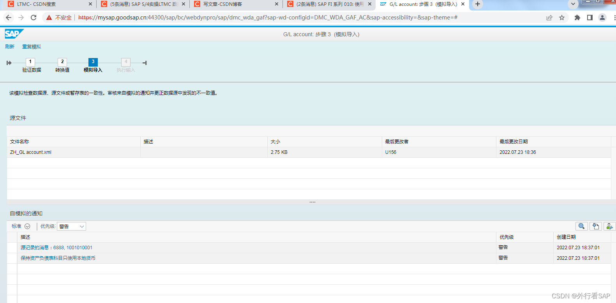Click the 刷新 refresh link
The height and width of the screenshot is (303, 616).
(10, 47)
